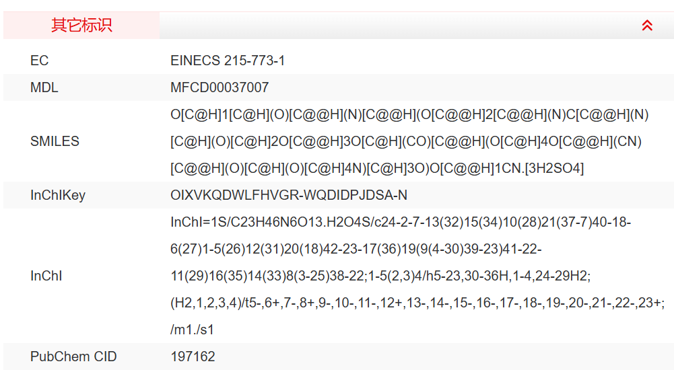Select the OIXVKQDWLFHVGR-WQDIDPJDSA-N key value
The height and width of the screenshot is (374, 674).
tap(289, 196)
